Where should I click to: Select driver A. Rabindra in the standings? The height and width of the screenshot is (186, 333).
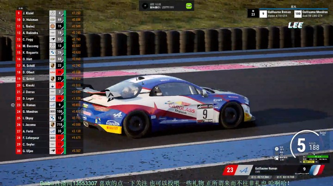tap(31, 33)
